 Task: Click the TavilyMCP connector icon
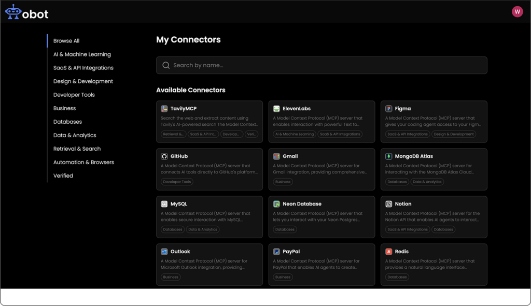[x=164, y=109]
